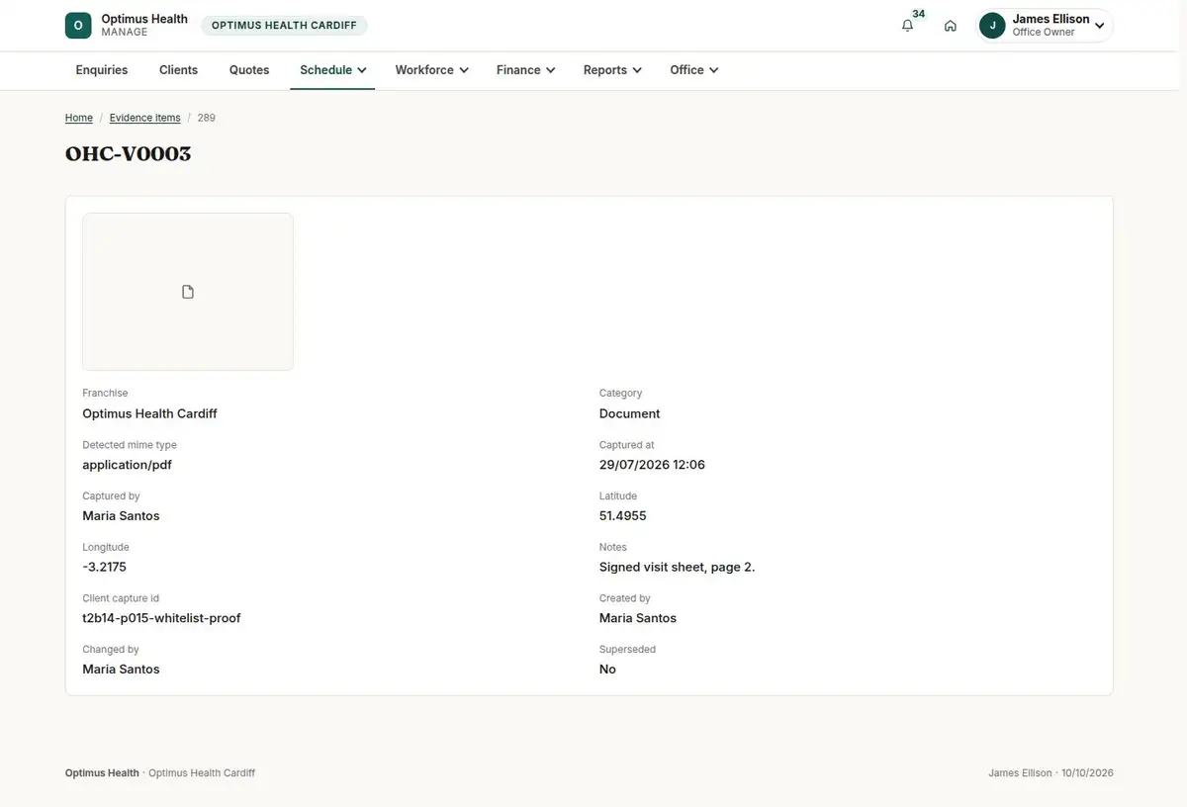This screenshot has width=1187, height=807.
Task: Click the green Optimus Health logo
Action: (x=78, y=26)
